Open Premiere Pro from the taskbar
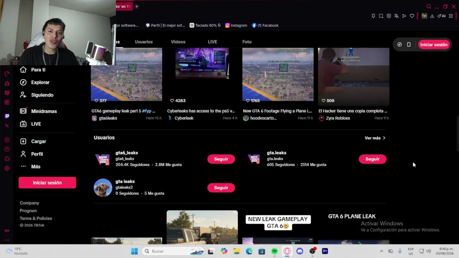 click(325, 251)
